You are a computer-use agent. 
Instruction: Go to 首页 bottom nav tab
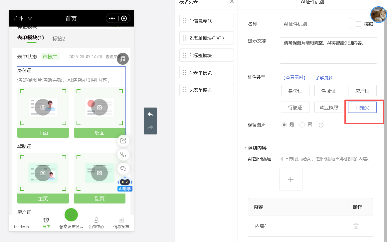[46, 223]
